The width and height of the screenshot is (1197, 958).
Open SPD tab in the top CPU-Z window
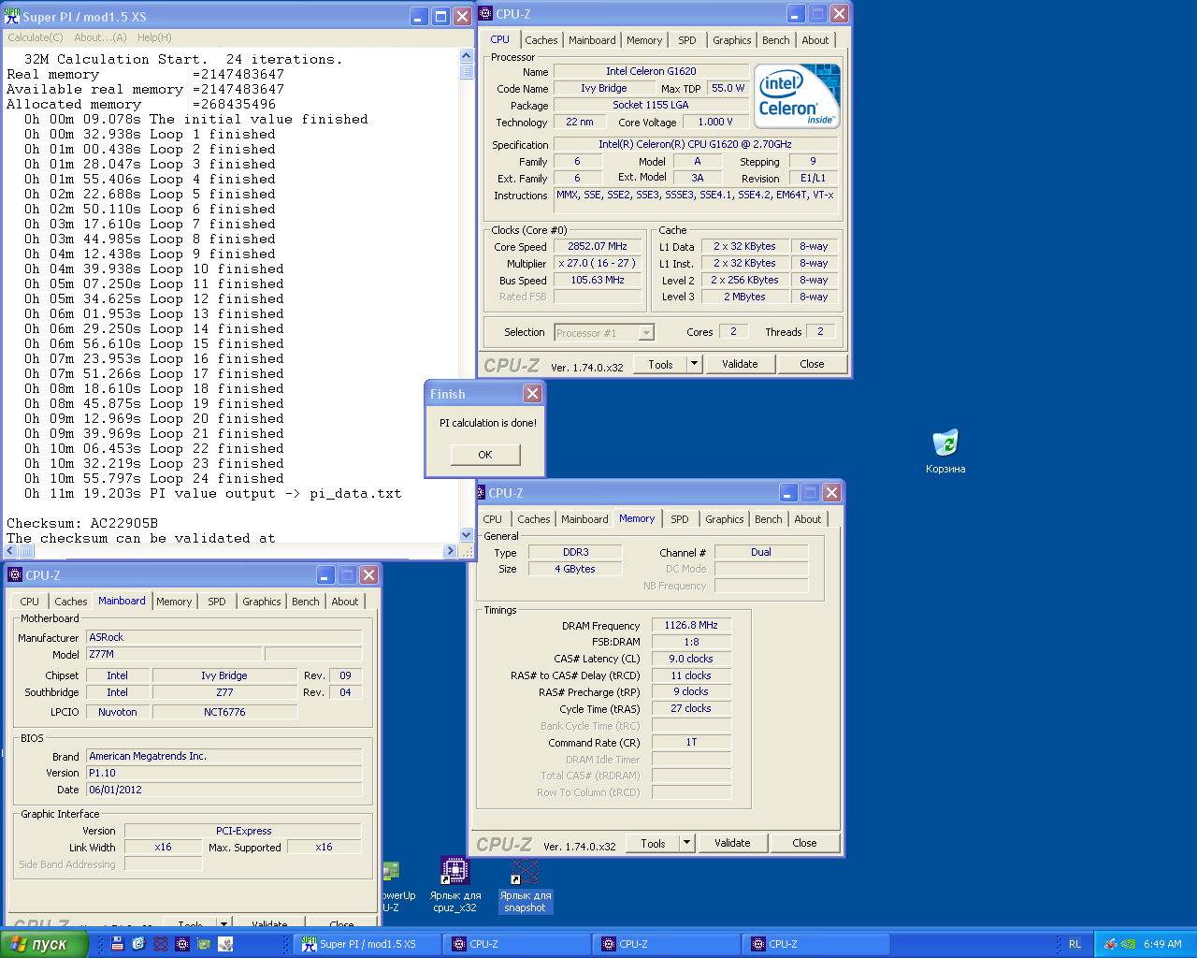click(687, 40)
